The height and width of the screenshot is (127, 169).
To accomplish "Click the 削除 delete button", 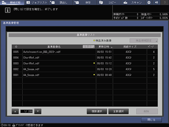I will [x=147, y=111].
